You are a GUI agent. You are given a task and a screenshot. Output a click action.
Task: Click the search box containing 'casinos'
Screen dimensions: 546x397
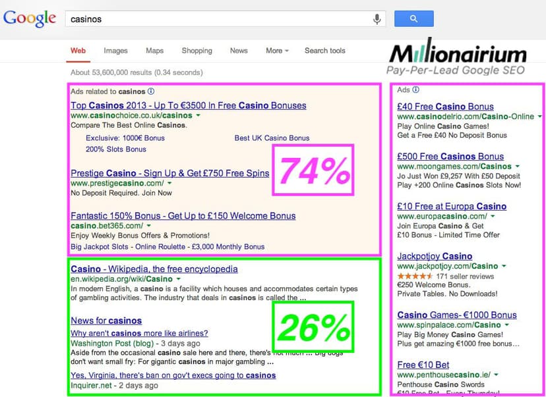[x=218, y=19]
